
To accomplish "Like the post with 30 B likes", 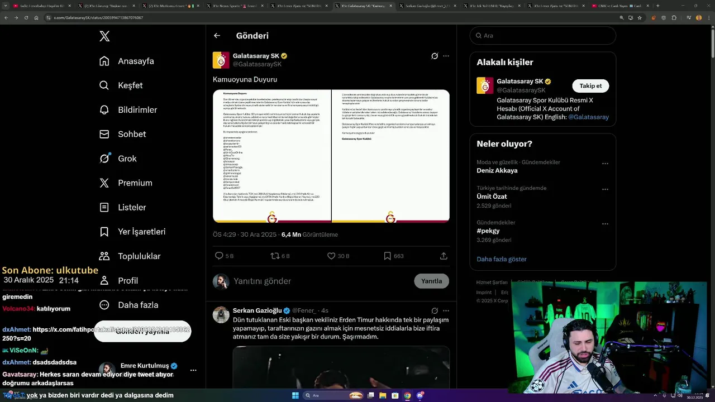I will point(338,256).
